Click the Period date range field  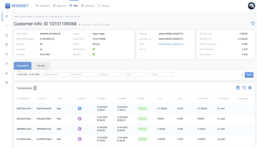point(29,74)
